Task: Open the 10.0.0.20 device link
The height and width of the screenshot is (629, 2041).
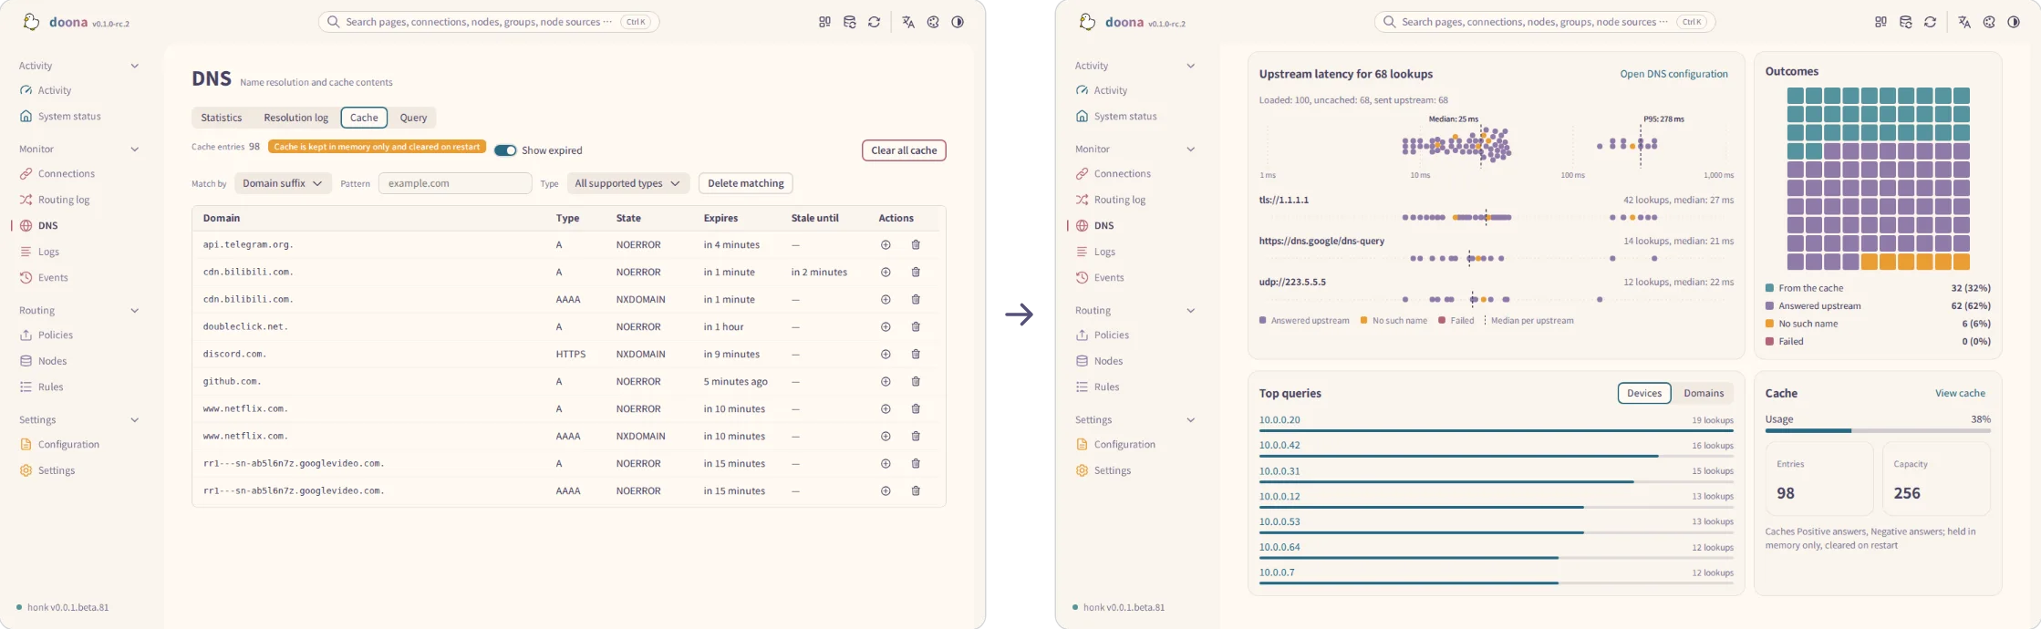Action: coord(1280,420)
